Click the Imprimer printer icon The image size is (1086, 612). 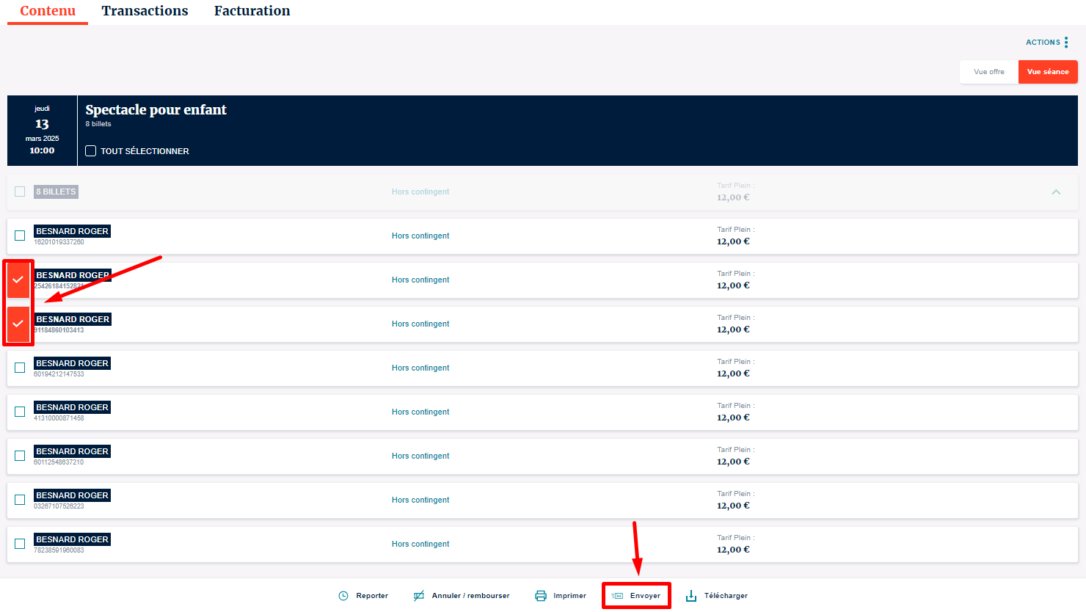click(x=541, y=596)
